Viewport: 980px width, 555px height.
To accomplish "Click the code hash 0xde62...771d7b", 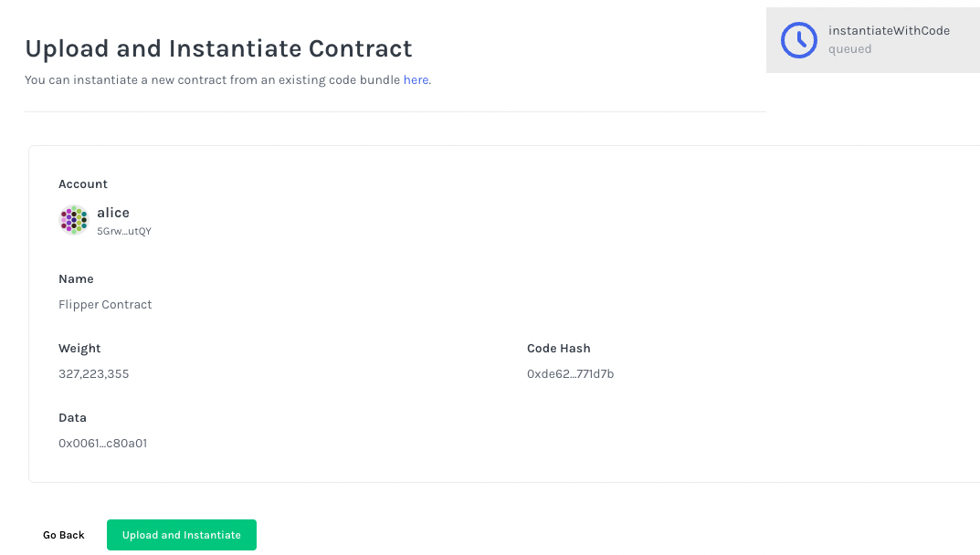I will coord(570,373).
